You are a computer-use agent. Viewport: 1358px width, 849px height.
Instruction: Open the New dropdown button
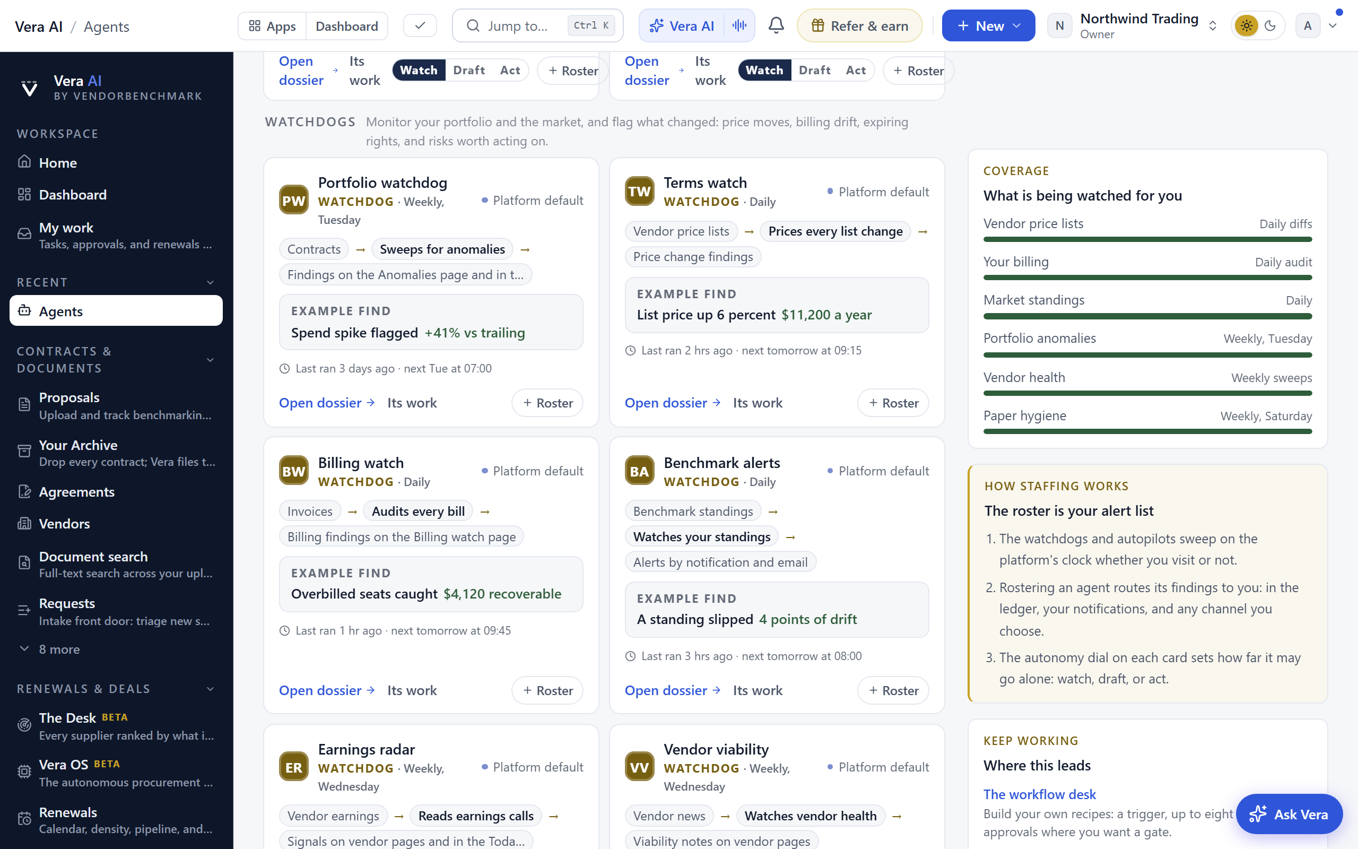coord(988,26)
